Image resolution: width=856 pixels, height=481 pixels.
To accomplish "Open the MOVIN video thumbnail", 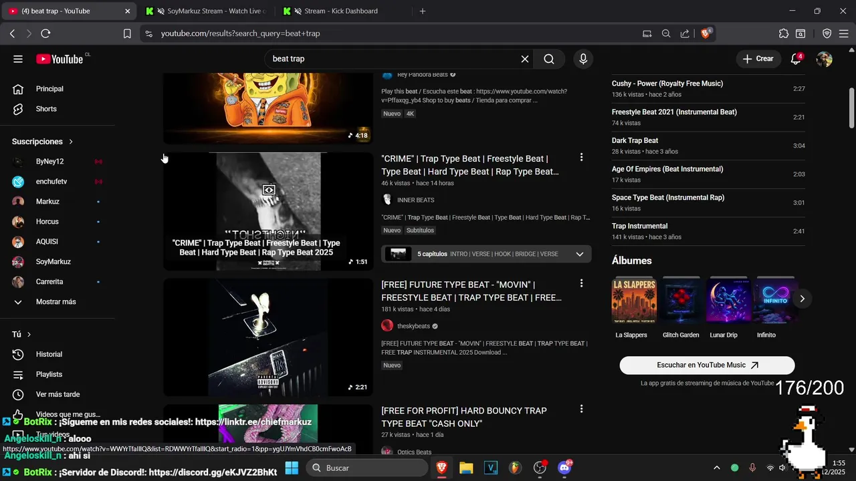I will coord(268,337).
